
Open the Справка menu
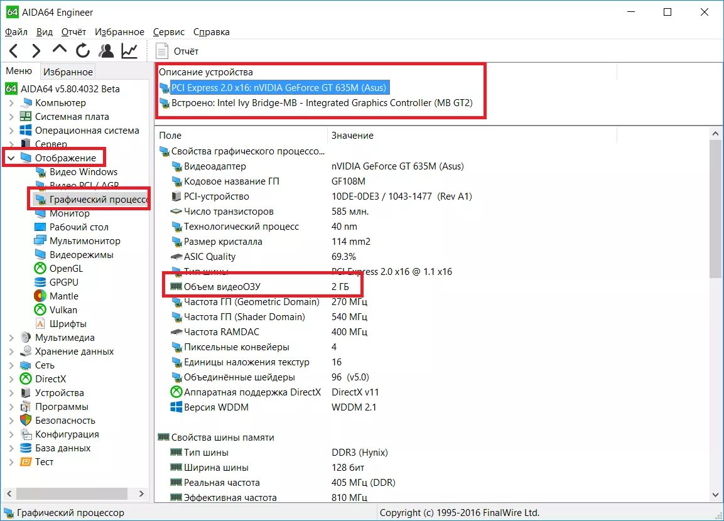pyautogui.click(x=211, y=32)
